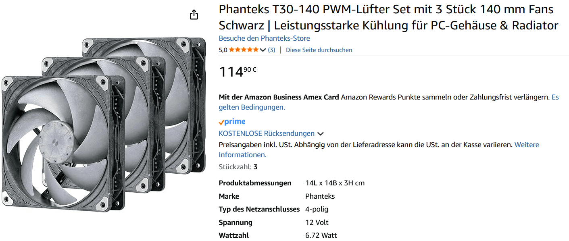Click the share icon above the product image

[194, 15]
